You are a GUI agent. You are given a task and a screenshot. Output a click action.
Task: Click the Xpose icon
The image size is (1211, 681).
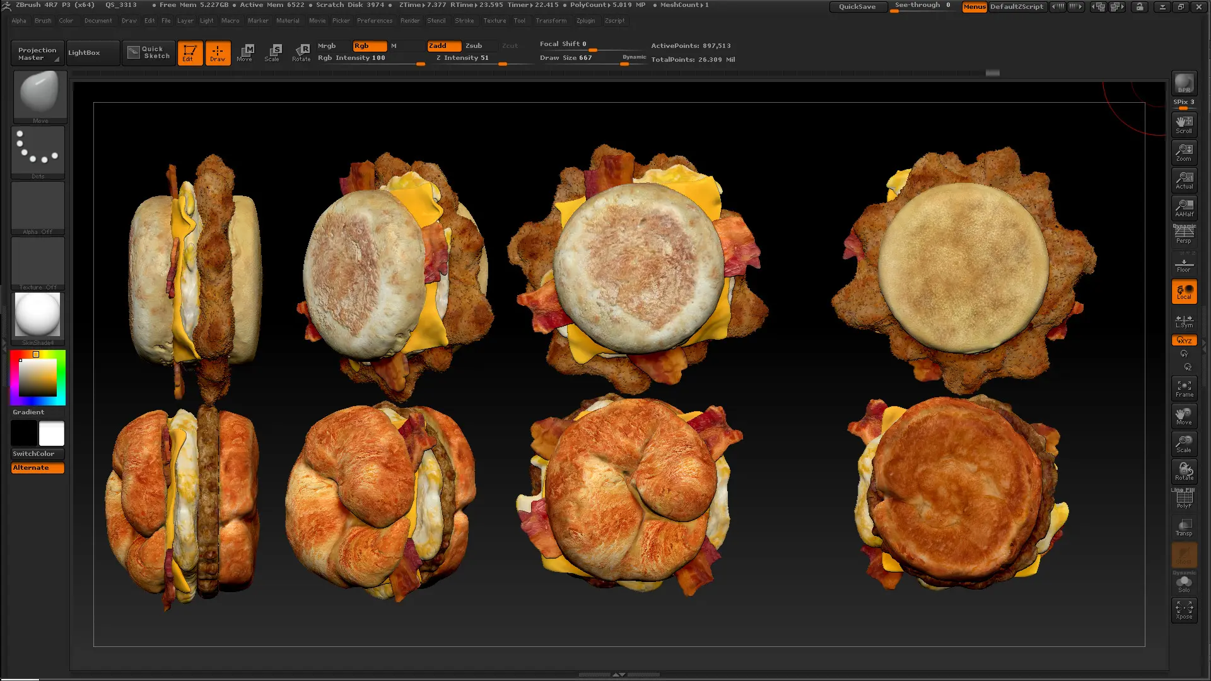(x=1184, y=610)
